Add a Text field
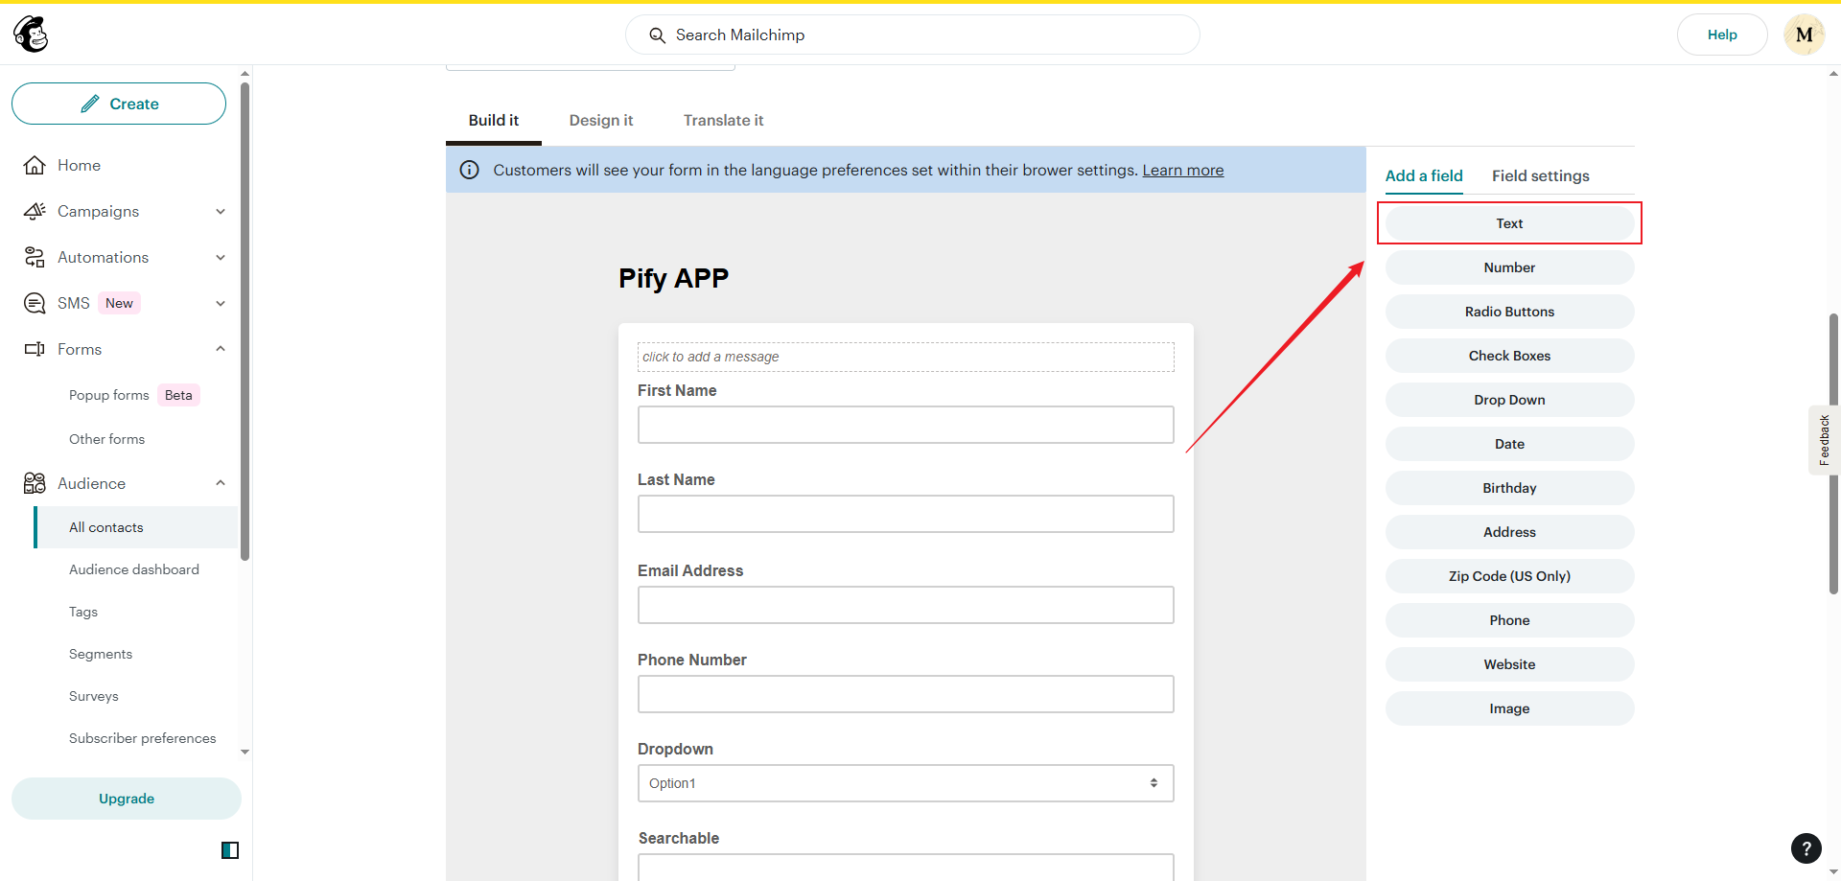The width and height of the screenshot is (1841, 881). tap(1509, 223)
